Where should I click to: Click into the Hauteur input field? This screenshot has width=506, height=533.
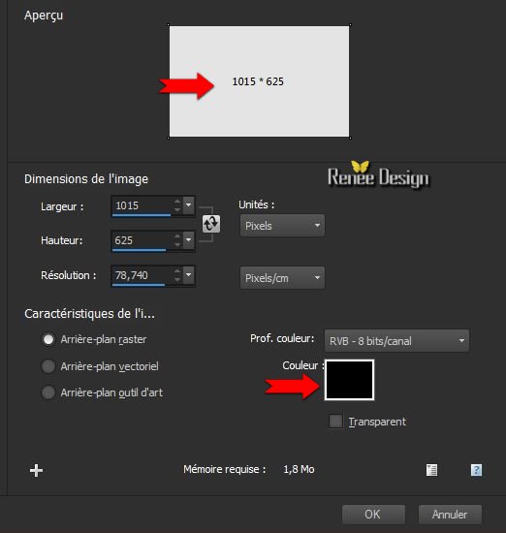click(142, 240)
